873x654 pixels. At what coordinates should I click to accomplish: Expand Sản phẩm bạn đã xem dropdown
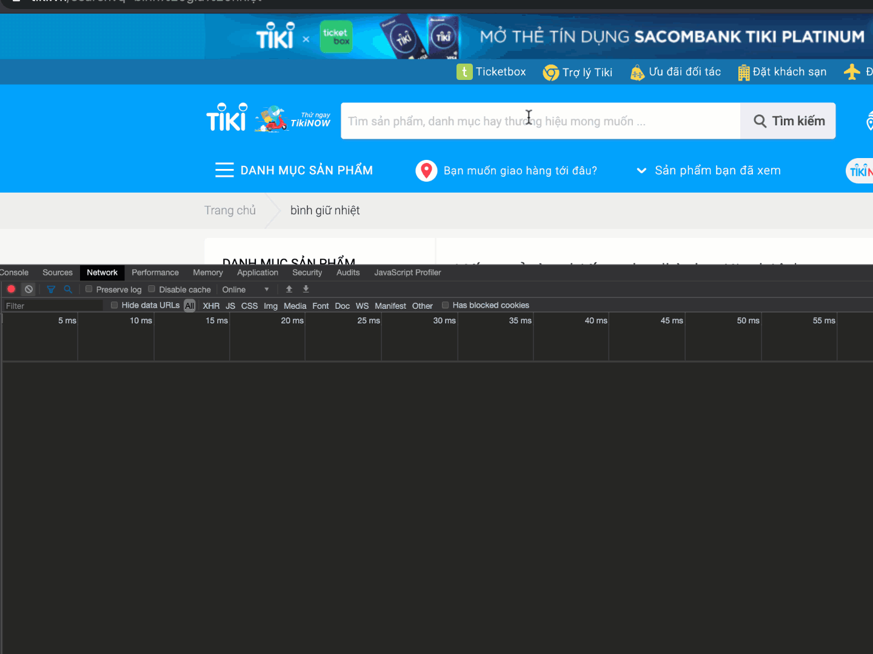[708, 171]
